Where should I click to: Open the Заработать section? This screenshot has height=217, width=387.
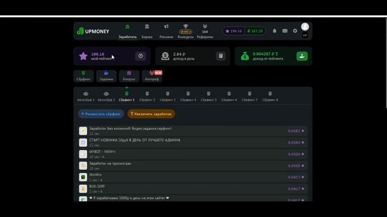click(x=128, y=31)
